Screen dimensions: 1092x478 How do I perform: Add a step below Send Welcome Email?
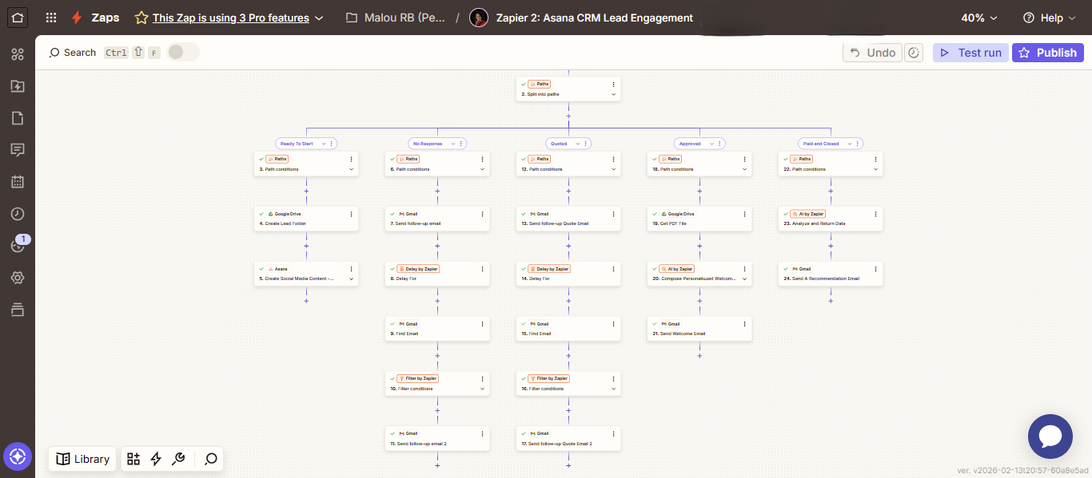(699, 355)
